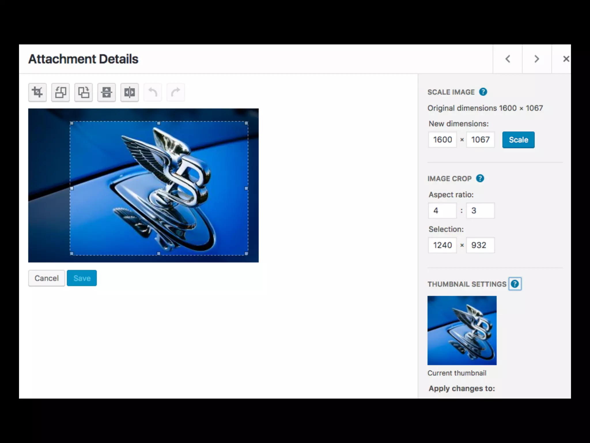Rotate image clockwise icon
Screen dimensions: 590x443
coord(84,92)
